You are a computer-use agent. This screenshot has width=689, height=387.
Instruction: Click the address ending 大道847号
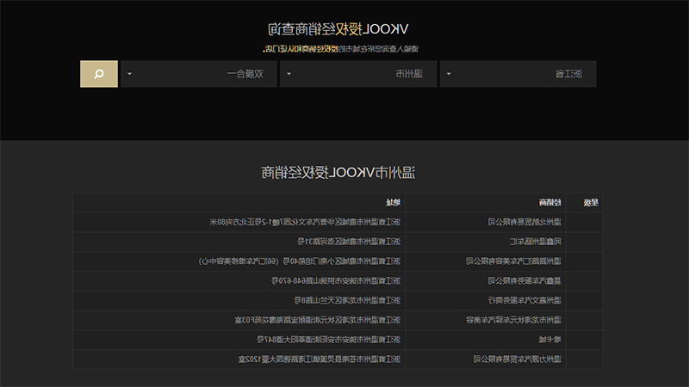[x=329, y=340]
